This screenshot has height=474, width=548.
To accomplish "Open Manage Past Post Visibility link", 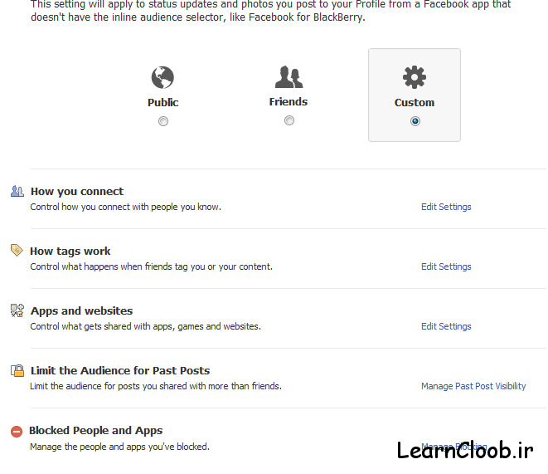I will click(473, 386).
